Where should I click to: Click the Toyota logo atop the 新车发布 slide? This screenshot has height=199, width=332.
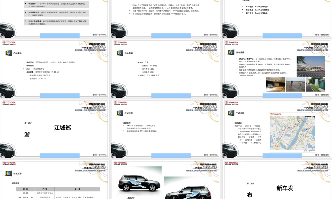231,163
